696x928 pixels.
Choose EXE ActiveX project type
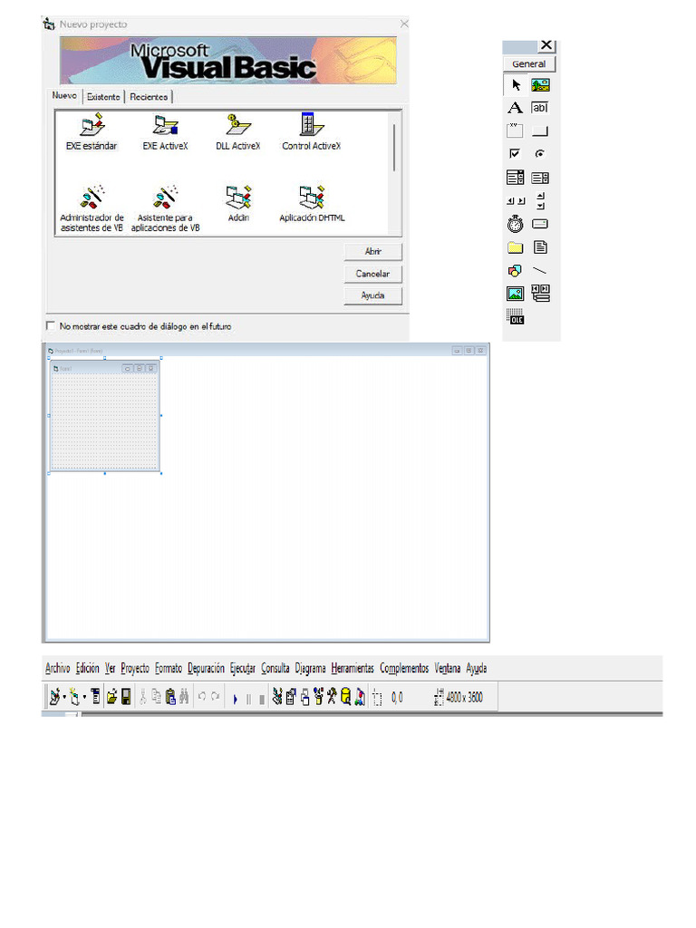(x=165, y=132)
